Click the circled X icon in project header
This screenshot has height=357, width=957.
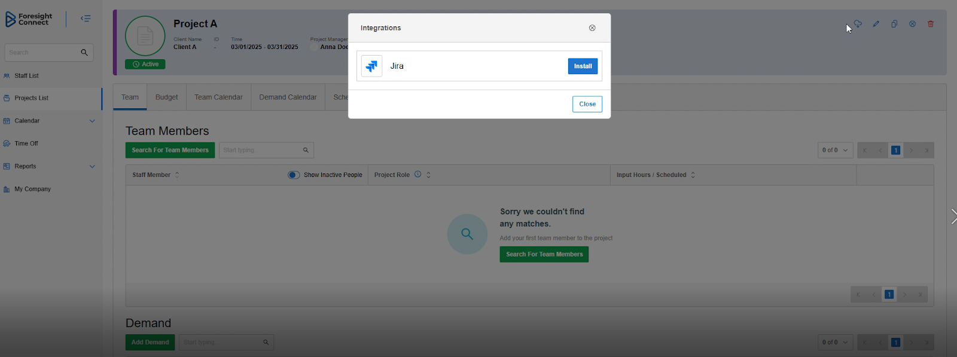coord(912,24)
